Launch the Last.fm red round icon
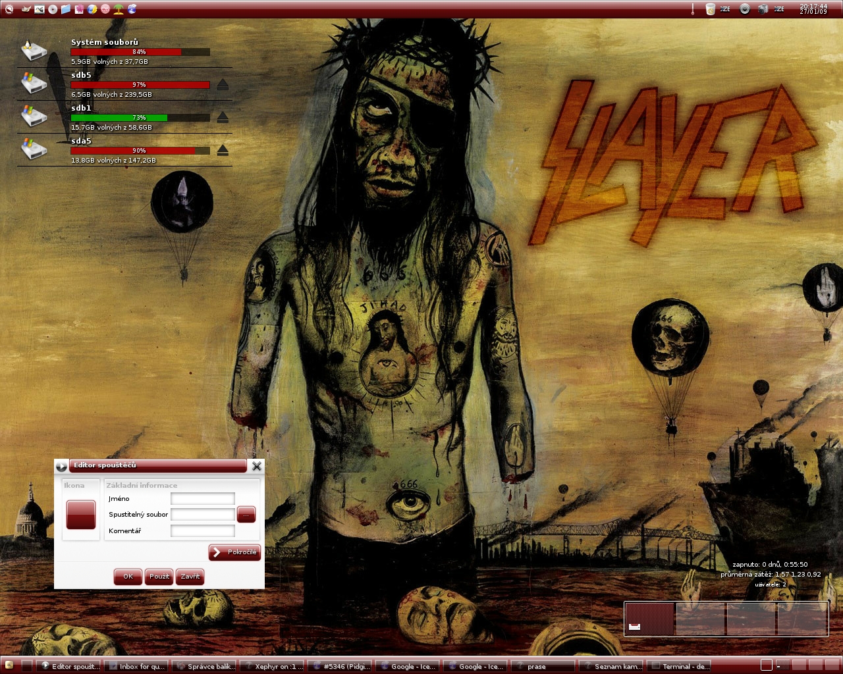Screen dimensions: 843x674 click(x=105, y=9)
